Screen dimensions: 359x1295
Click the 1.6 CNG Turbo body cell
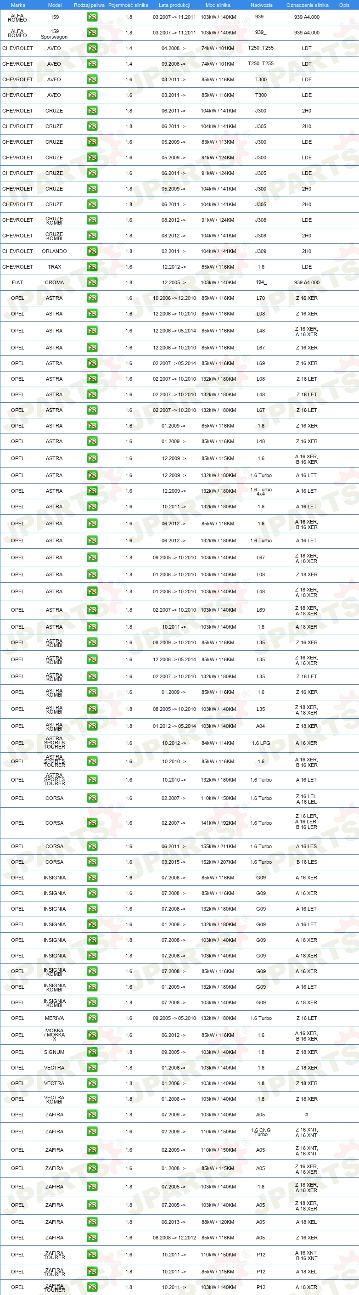(x=261, y=1132)
